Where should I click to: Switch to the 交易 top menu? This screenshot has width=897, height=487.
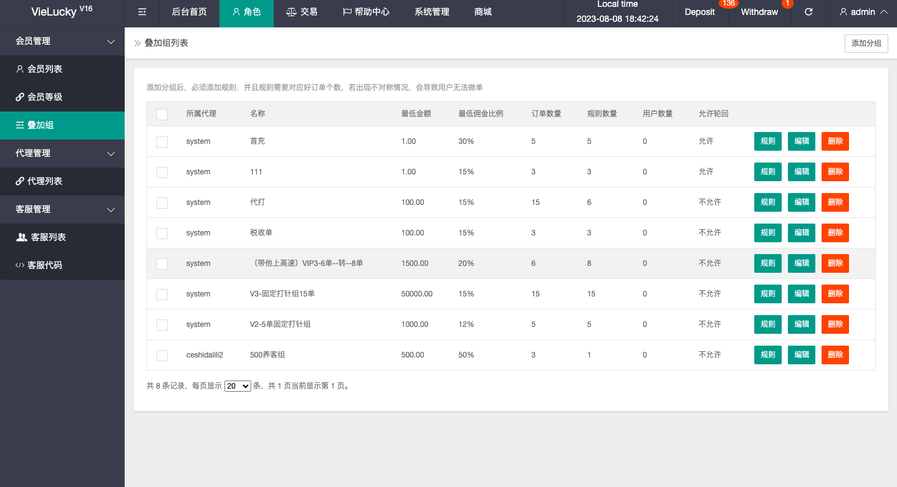tap(302, 12)
